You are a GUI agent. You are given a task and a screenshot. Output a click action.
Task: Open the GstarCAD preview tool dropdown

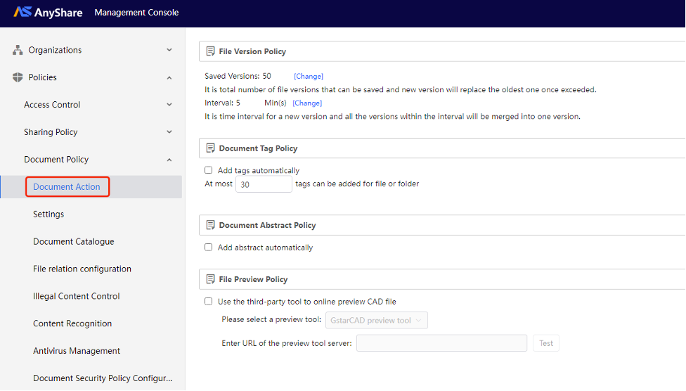[x=377, y=320]
